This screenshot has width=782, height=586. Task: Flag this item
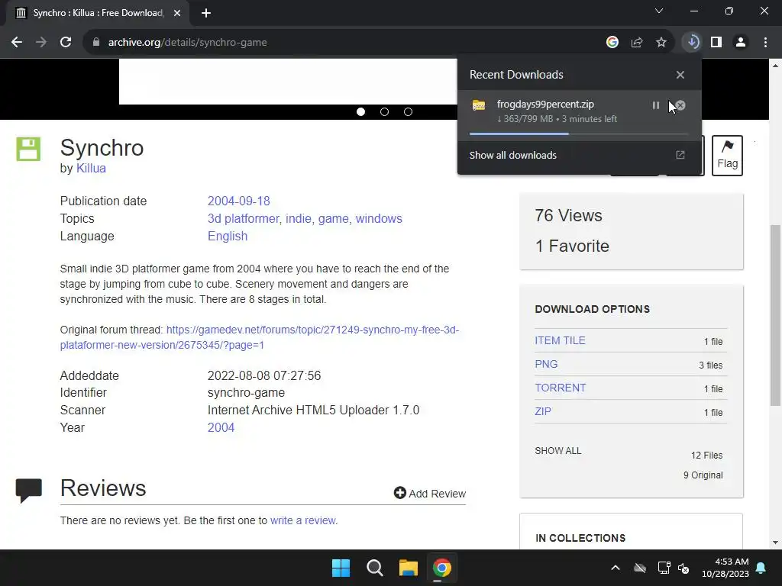(x=727, y=156)
